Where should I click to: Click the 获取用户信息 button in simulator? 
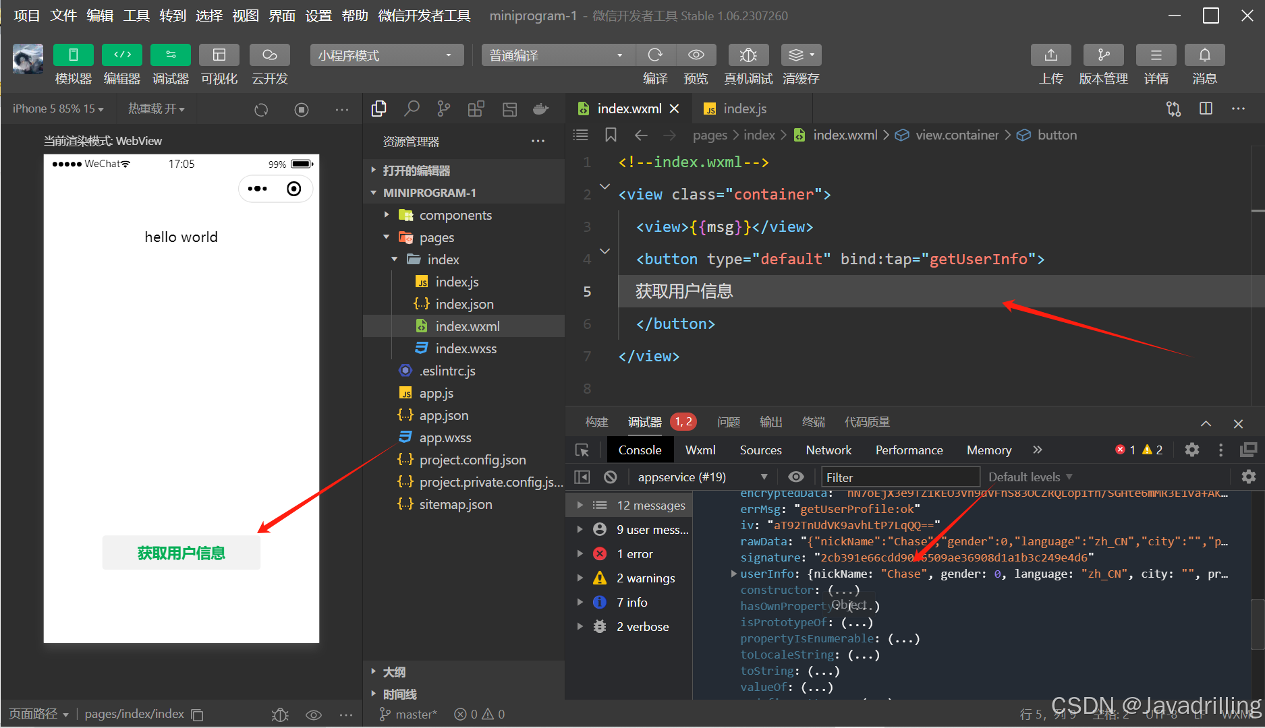click(181, 553)
